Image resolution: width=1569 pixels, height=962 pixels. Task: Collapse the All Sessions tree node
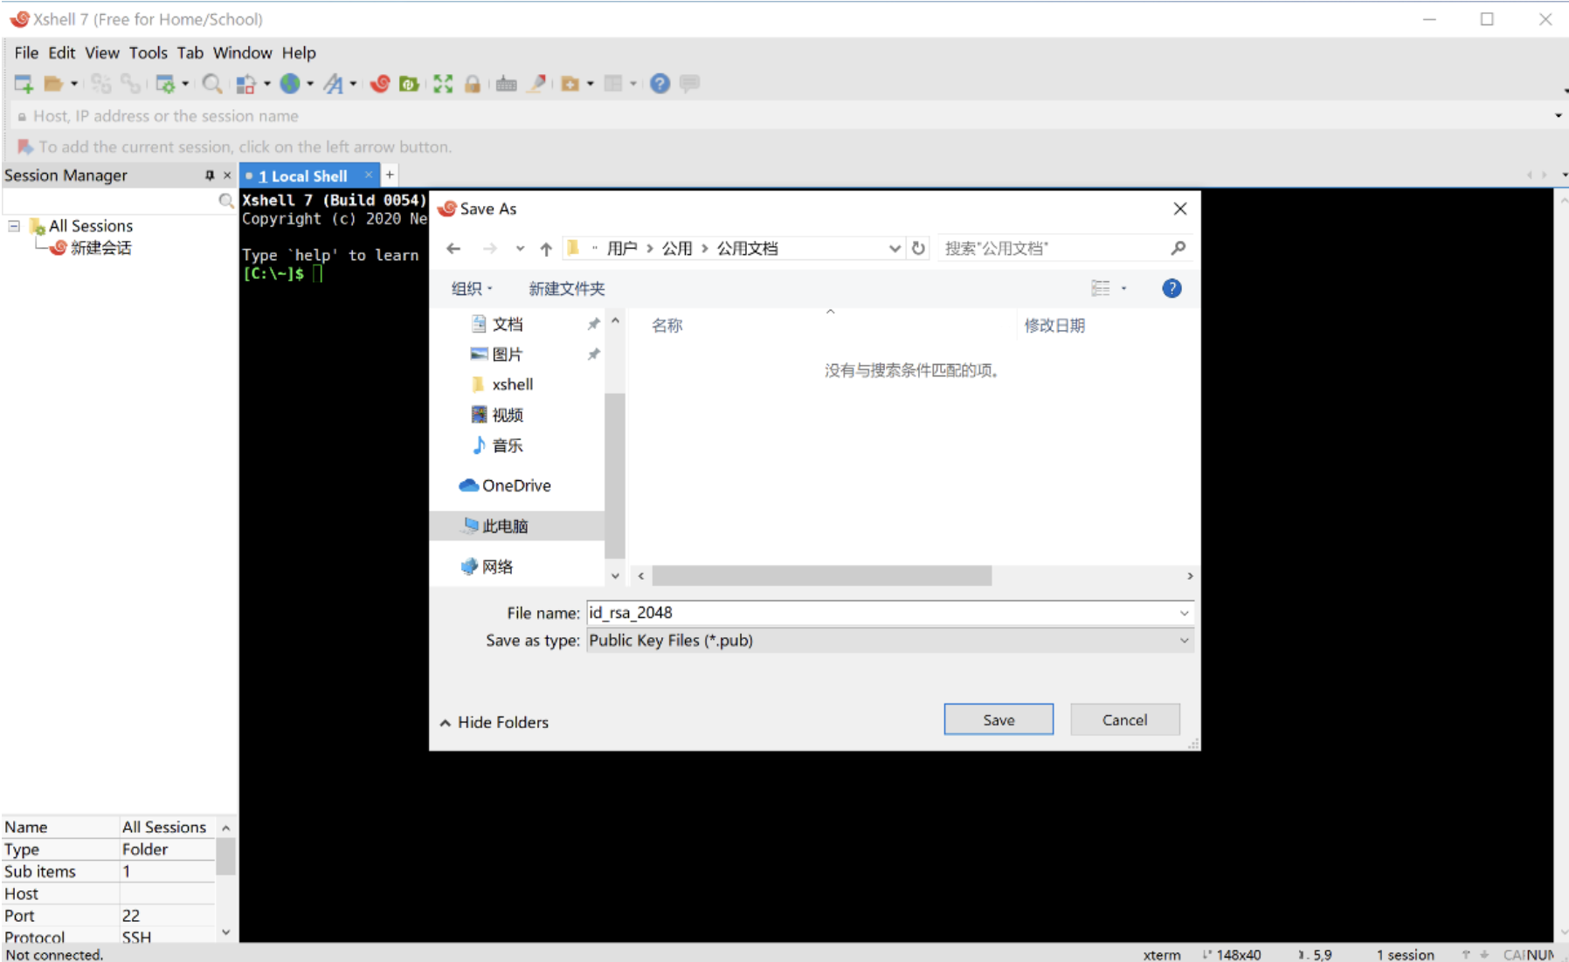coord(14,226)
